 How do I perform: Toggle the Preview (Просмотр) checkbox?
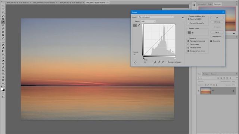211,41
